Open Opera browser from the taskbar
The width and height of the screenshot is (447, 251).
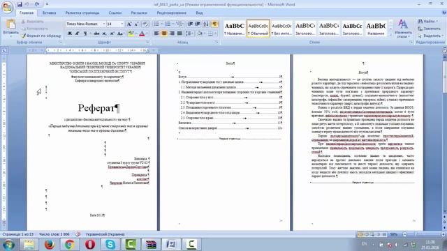(90, 245)
